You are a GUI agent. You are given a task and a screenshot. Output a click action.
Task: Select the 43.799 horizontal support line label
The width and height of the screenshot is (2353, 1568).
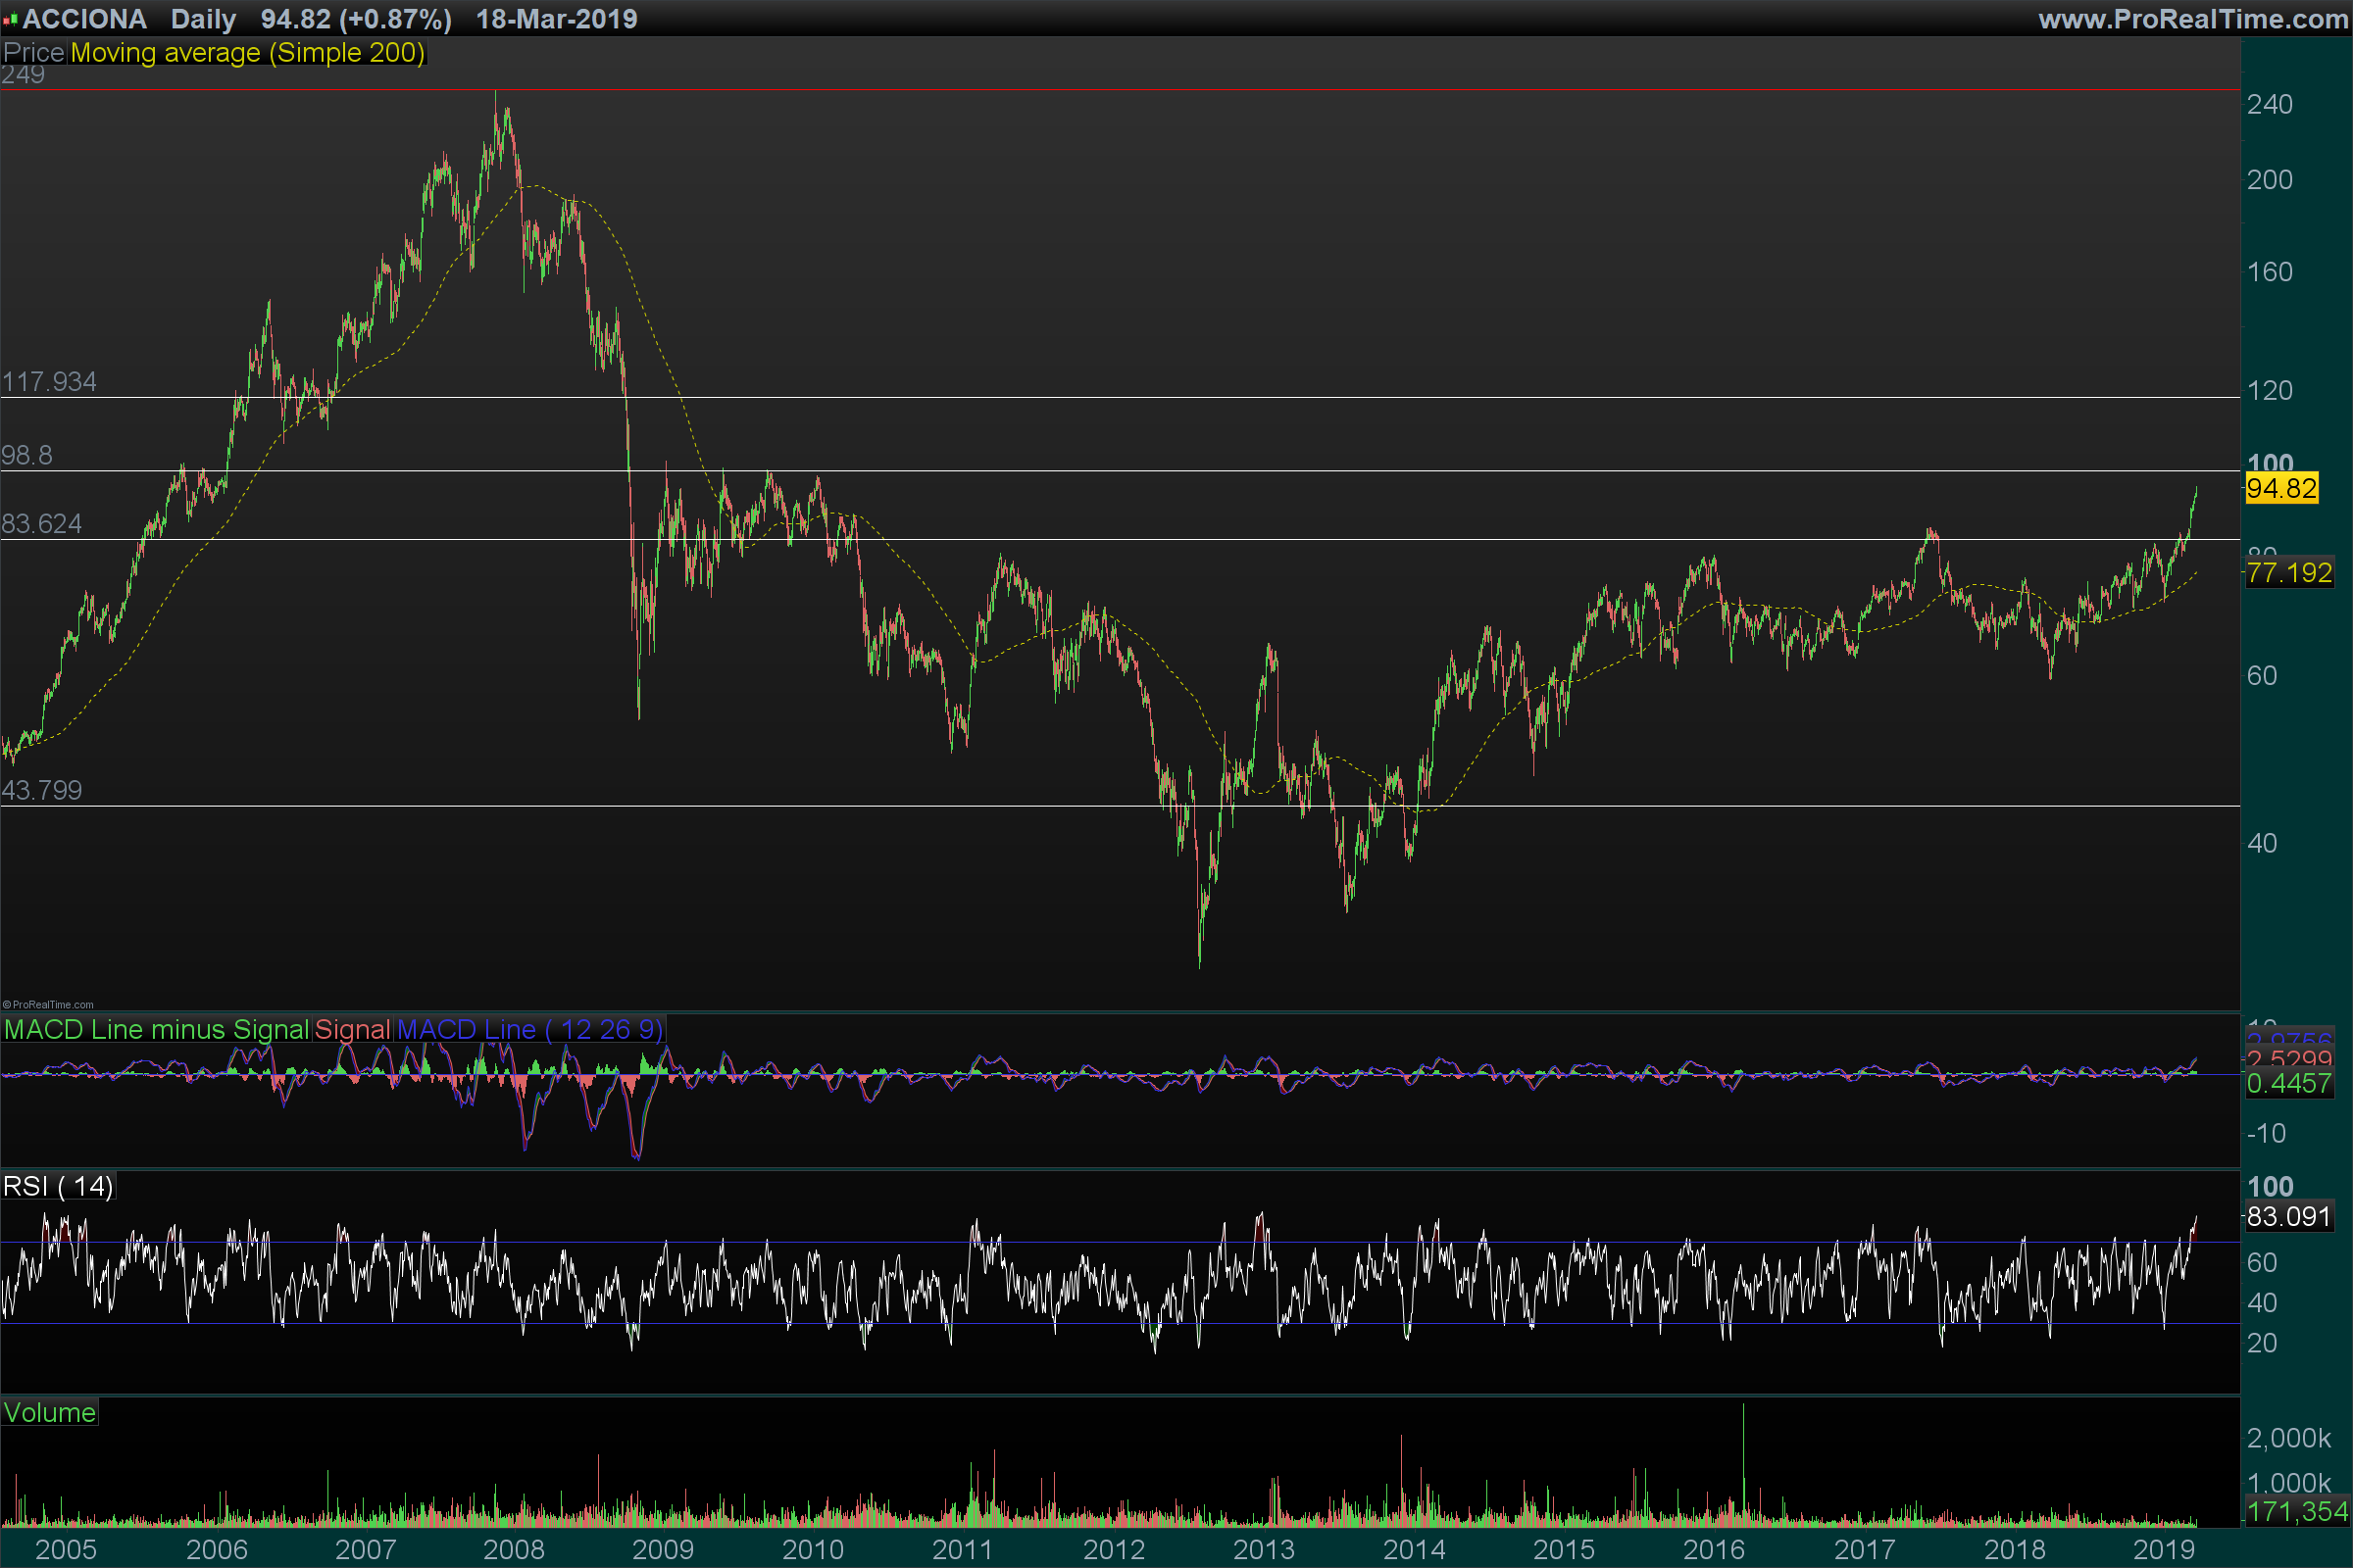[42, 791]
